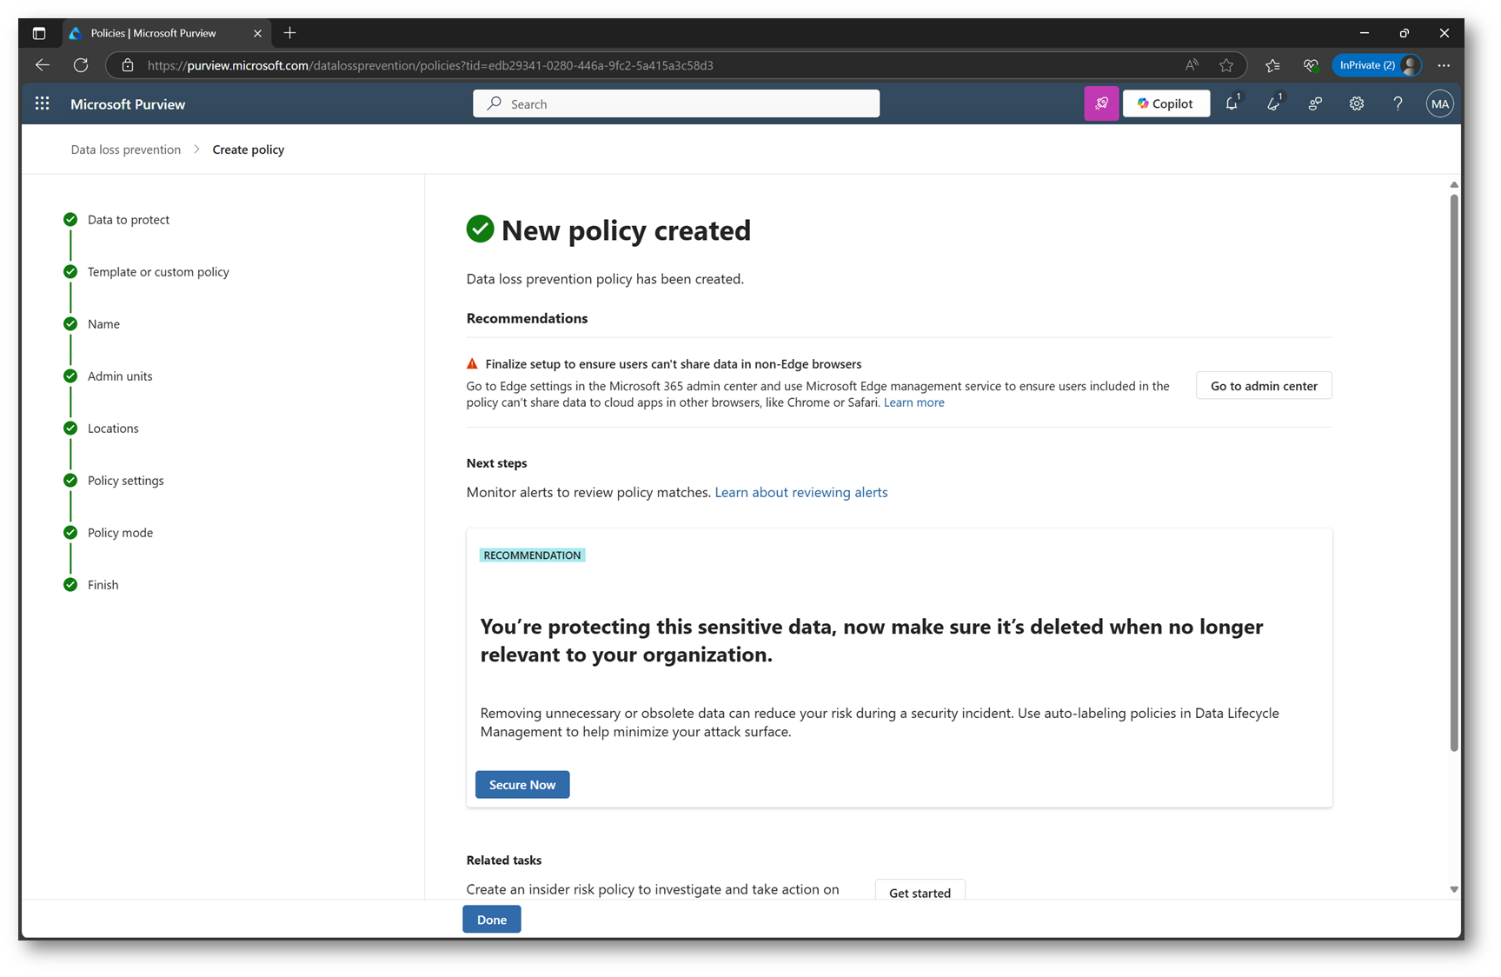The image size is (1501, 977).
Task: Click the green check beside New policy created
Action: [480, 229]
